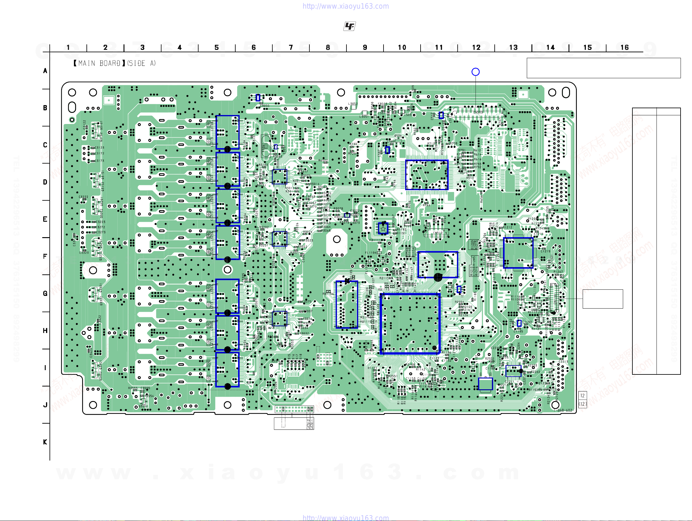The height and width of the screenshot is (521, 692).
Task: Click connector label CN509
Action: pyautogui.click(x=478, y=112)
